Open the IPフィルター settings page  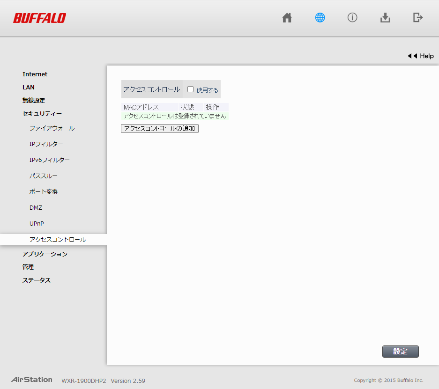click(x=46, y=144)
